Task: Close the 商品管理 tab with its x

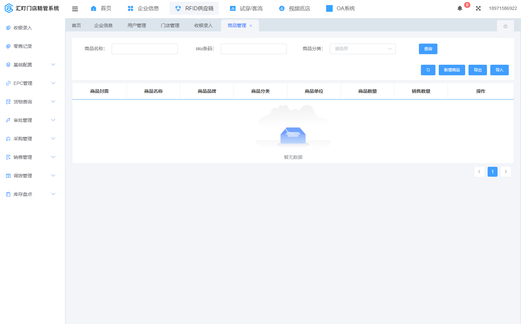Action: click(251, 26)
